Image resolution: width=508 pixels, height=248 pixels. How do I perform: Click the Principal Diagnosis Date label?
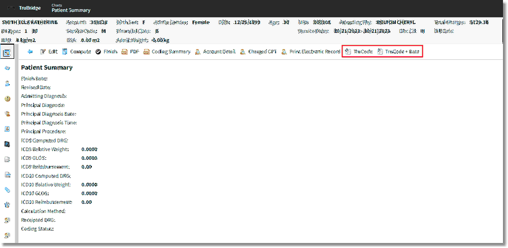[49, 114]
